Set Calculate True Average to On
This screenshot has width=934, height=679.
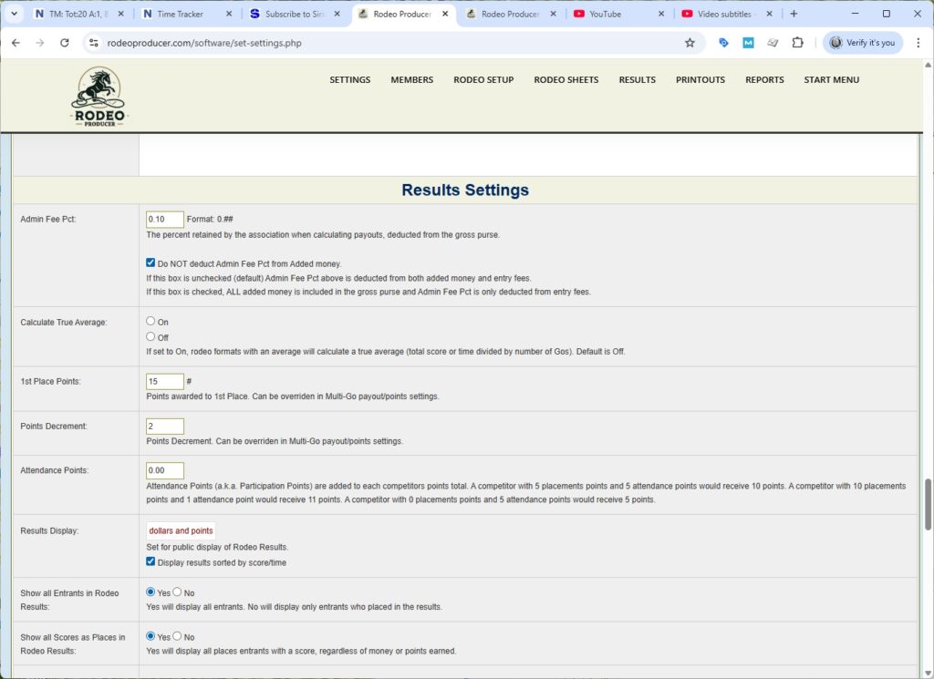click(x=150, y=320)
